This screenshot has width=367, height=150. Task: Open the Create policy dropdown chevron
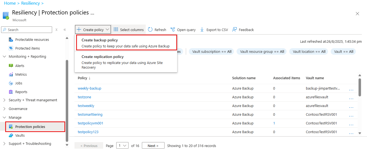click(107, 29)
